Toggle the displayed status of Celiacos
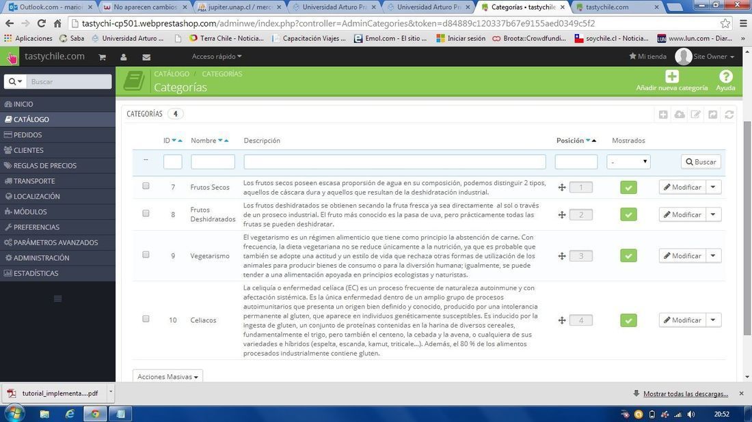Image resolution: width=752 pixels, height=422 pixels. coord(628,320)
